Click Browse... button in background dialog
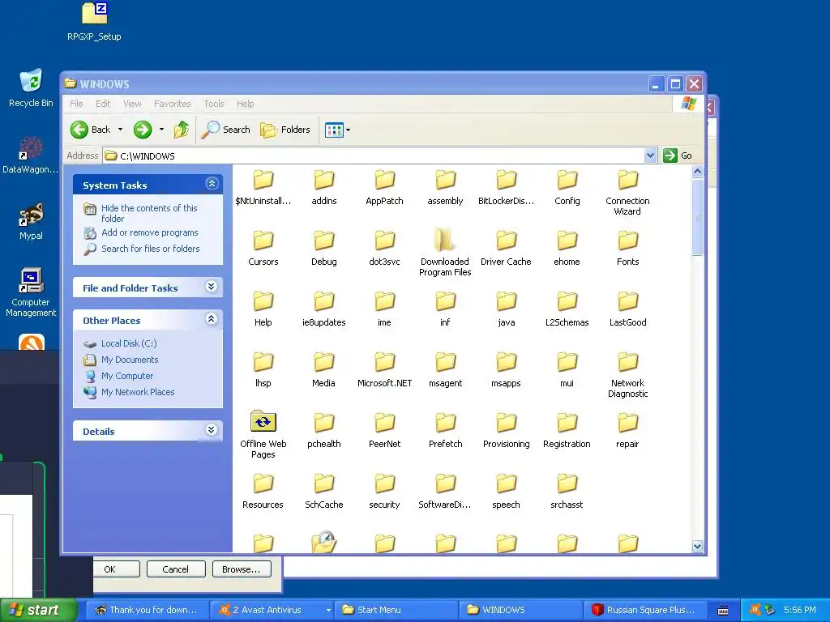This screenshot has width=830, height=622. pyautogui.click(x=242, y=569)
